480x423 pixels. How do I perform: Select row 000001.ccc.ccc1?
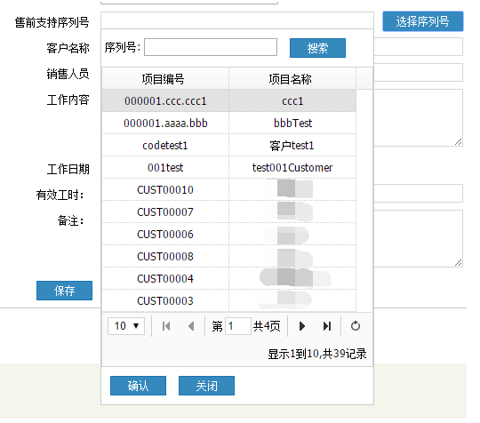(229, 101)
